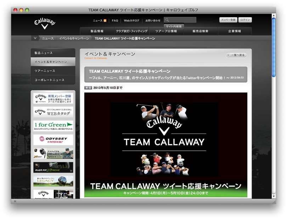The image size is (287, 219).
Task: Click the 2013年5月10日まで deadline text
Action: 108,88
